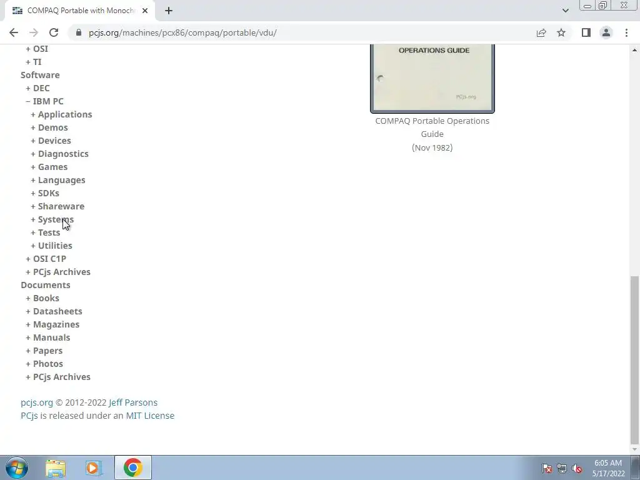Click the muted volume tray icon
The width and height of the screenshot is (640, 480).
pos(577,468)
